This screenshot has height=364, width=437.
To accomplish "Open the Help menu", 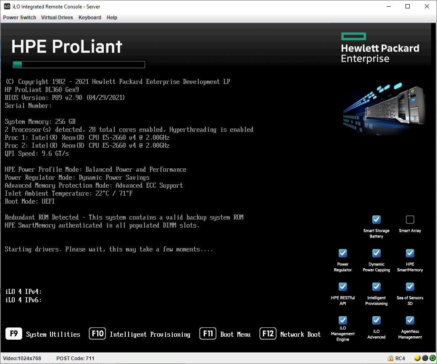I will (x=112, y=18).
